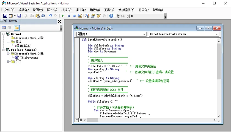This screenshot has width=231, height=132.
Task: Click the code window scroll up arrow
Action: pos(219,42)
